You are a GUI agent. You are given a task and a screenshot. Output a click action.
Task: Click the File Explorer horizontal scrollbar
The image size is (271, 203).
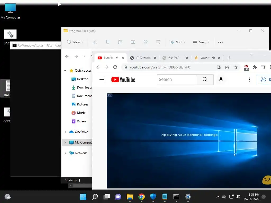click(80, 186)
